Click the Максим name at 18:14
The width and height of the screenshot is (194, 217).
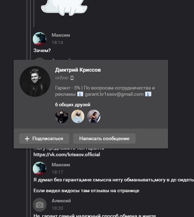61,35
